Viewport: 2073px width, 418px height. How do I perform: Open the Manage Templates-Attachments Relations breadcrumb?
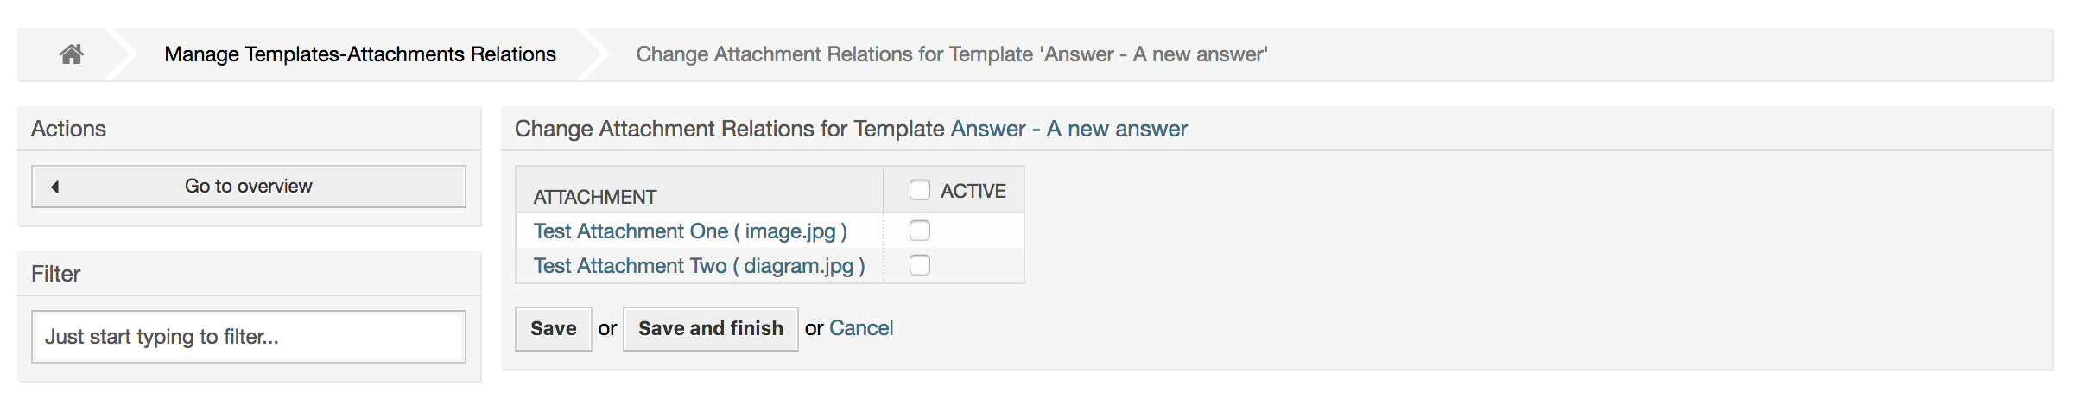pos(360,54)
